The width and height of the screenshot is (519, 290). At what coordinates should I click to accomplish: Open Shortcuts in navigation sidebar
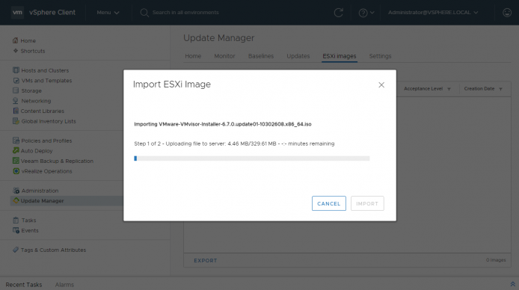(33, 51)
